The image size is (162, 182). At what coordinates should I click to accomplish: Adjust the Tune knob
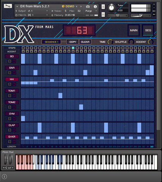point(112,8)
